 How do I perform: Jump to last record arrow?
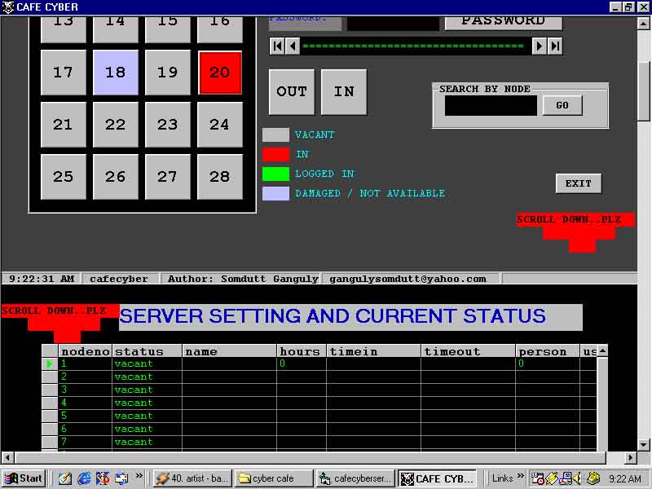555,46
